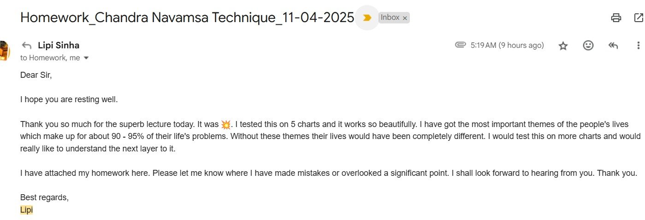Screen dimensions: 645x220
Task: Expand recipient details arrow next to 'me'
Action: coord(85,58)
